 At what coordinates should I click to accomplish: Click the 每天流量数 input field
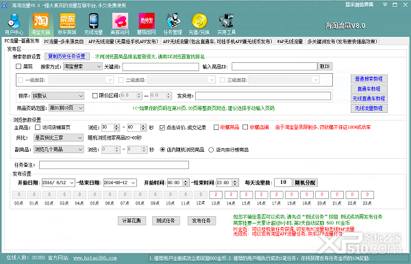[283, 183]
